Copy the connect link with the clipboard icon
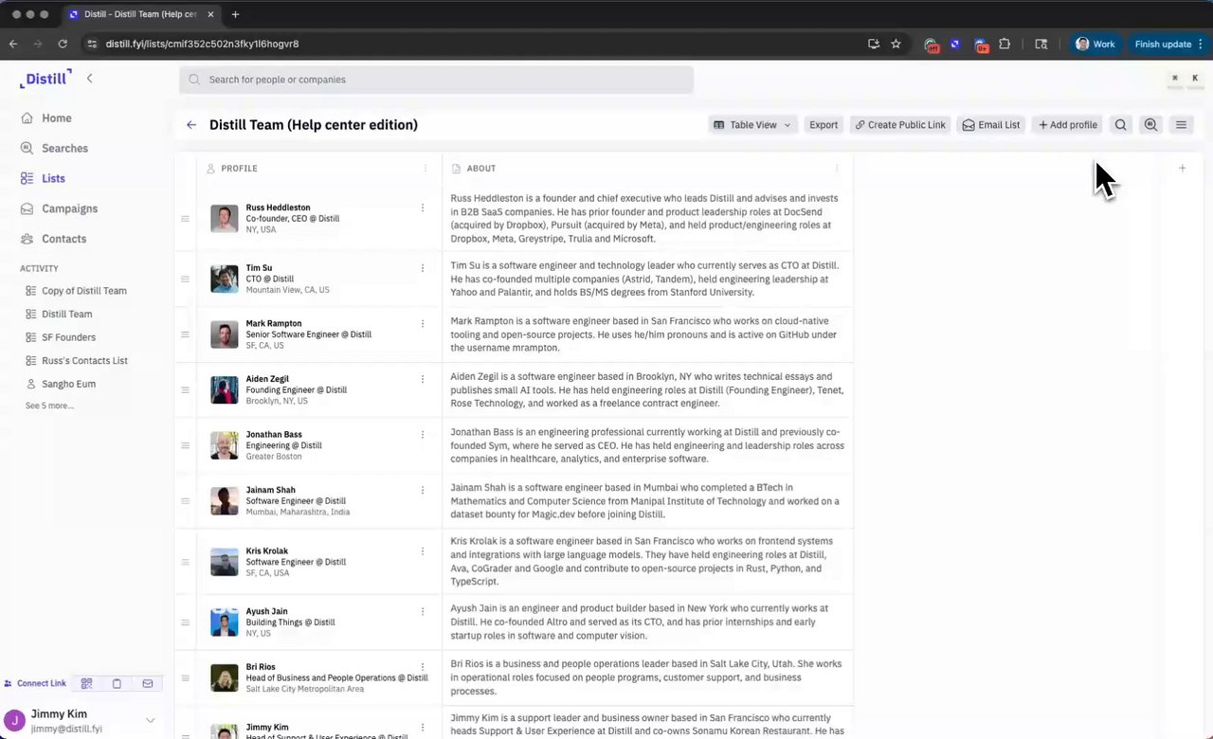The image size is (1213, 739). click(x=117, y=683)
